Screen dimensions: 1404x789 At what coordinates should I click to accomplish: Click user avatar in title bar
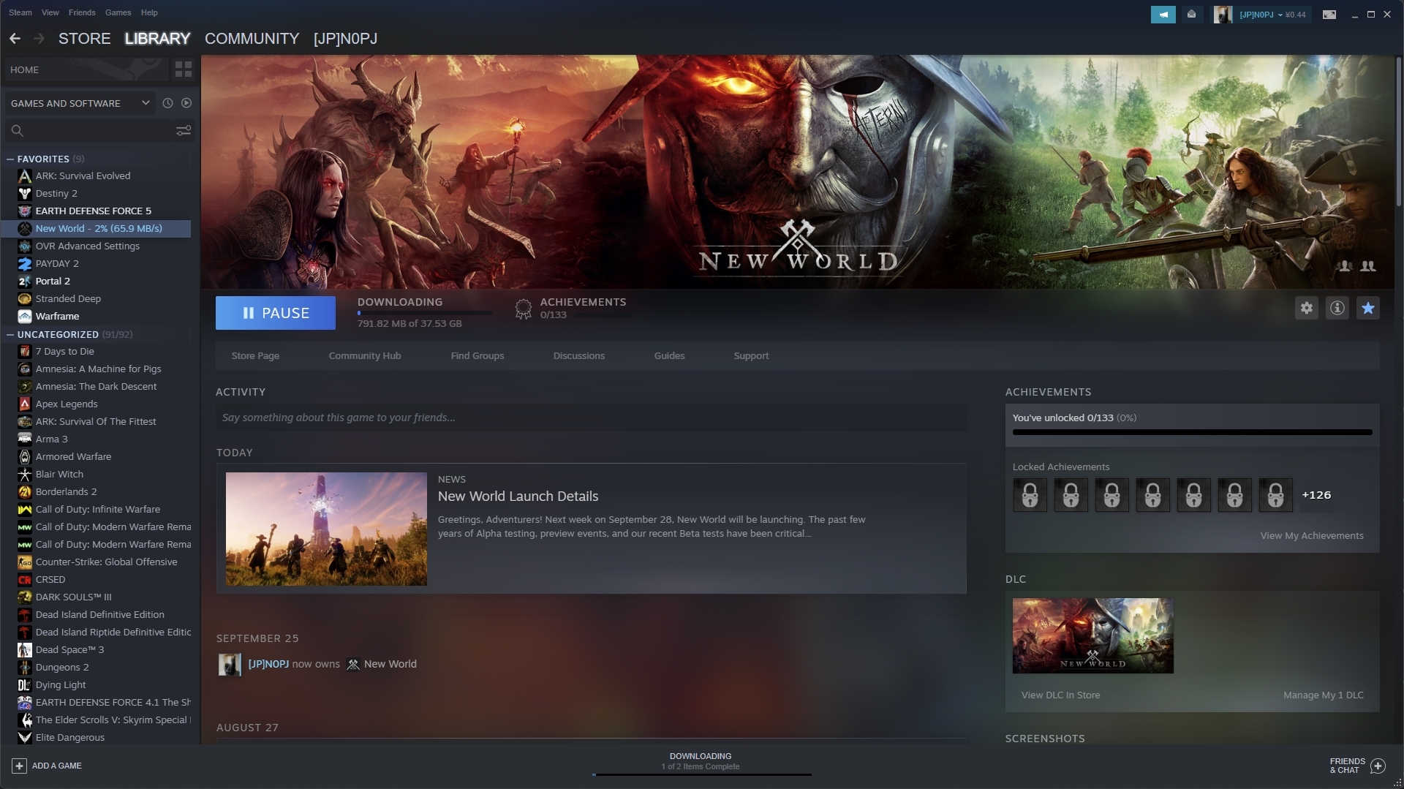click(x=1223, y=14)
